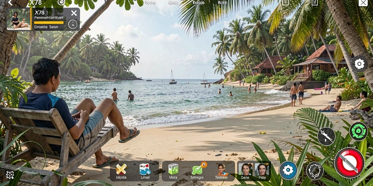
Task: Click the first white box icon at top
Action: tap(286, 3)
